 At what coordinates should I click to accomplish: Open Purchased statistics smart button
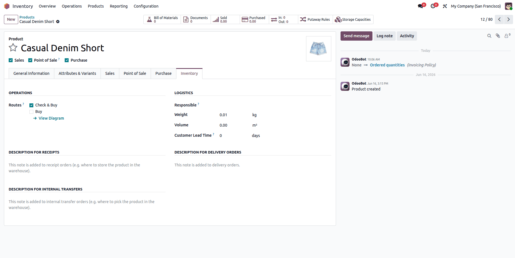click(254, 19)
